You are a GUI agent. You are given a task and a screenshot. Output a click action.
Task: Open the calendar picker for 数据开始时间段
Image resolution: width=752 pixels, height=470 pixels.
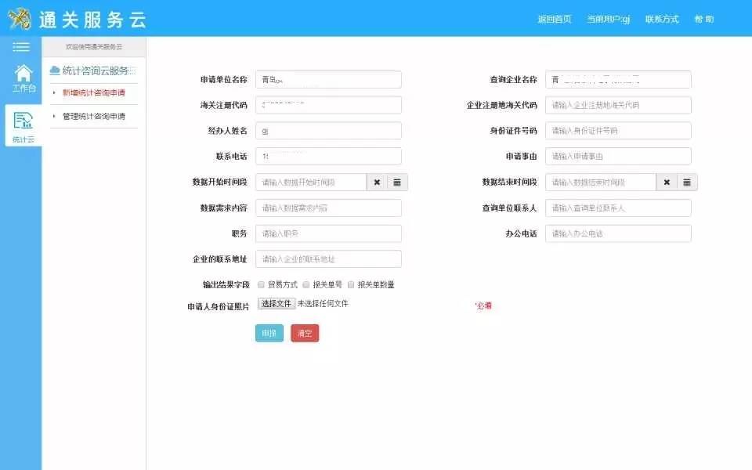[x=396, y=182]
